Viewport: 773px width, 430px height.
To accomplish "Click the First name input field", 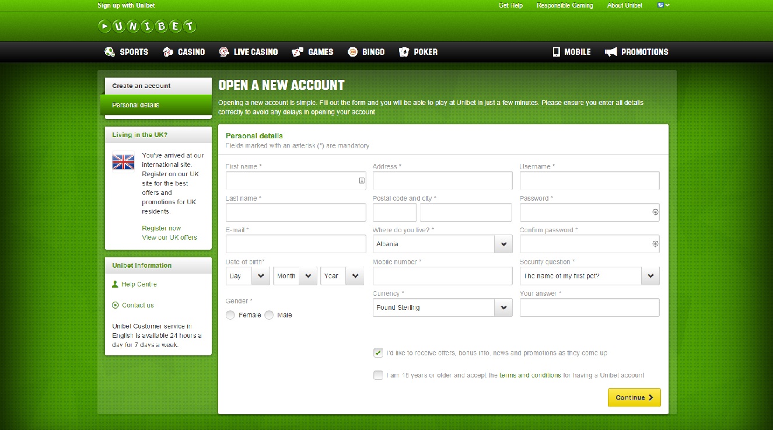I will tap(296, 180).
